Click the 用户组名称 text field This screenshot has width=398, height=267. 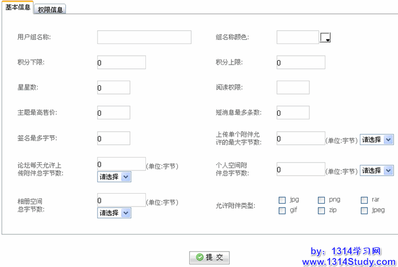point(144,37)
